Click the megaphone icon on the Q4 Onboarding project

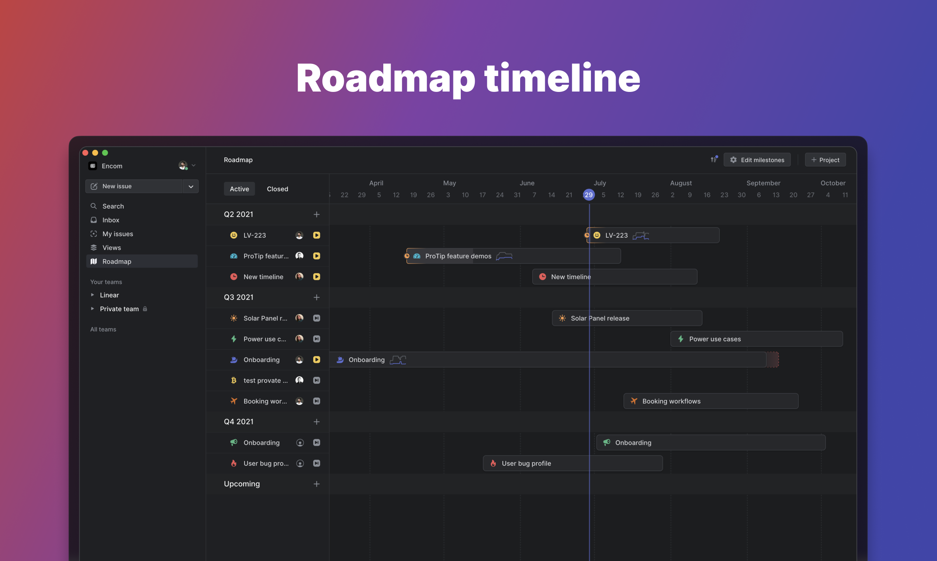click(x=233, y=442)
